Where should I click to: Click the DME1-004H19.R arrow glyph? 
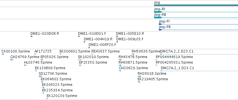pos(84,42)
